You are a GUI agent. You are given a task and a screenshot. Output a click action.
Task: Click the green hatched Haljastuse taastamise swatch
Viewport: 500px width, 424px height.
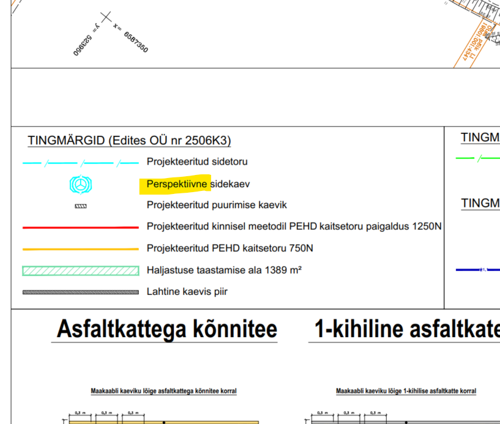coord(80,270)
